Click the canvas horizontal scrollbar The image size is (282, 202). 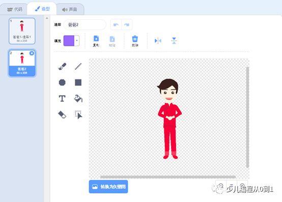[168, 177]
